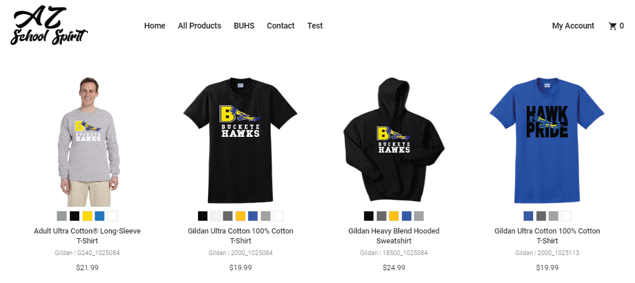Select gold swatch under Hooded Sweatshirt
635x283 pixels.
click(394, 216)
